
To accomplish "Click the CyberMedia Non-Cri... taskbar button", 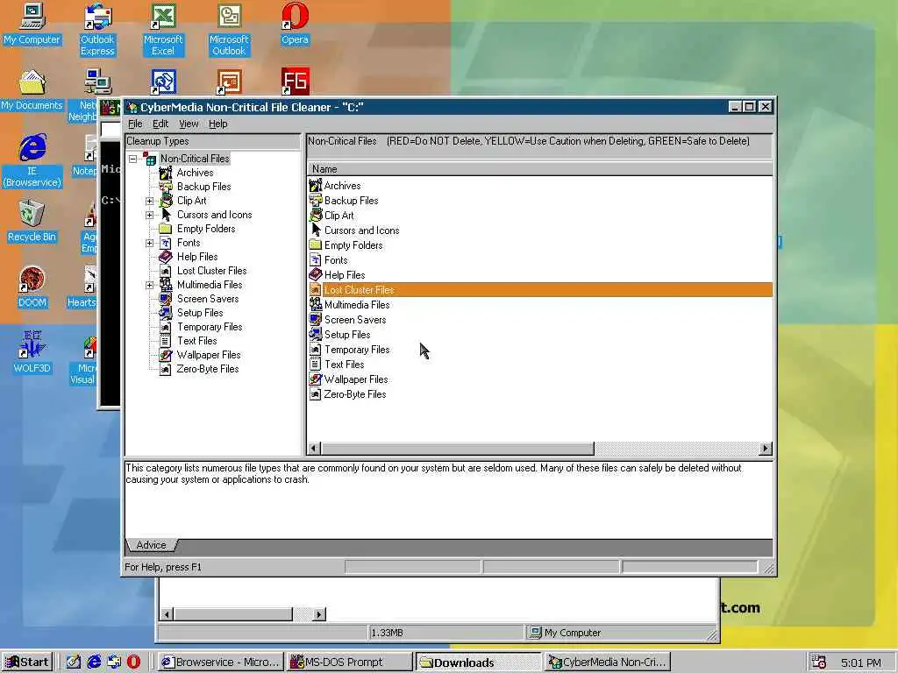I will (607, 662).
